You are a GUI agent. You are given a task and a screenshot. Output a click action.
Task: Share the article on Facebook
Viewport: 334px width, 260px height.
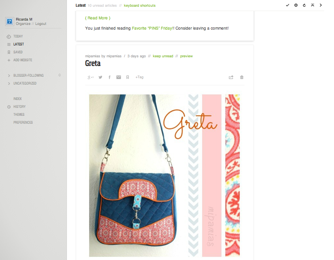click(x=109, y=77)
